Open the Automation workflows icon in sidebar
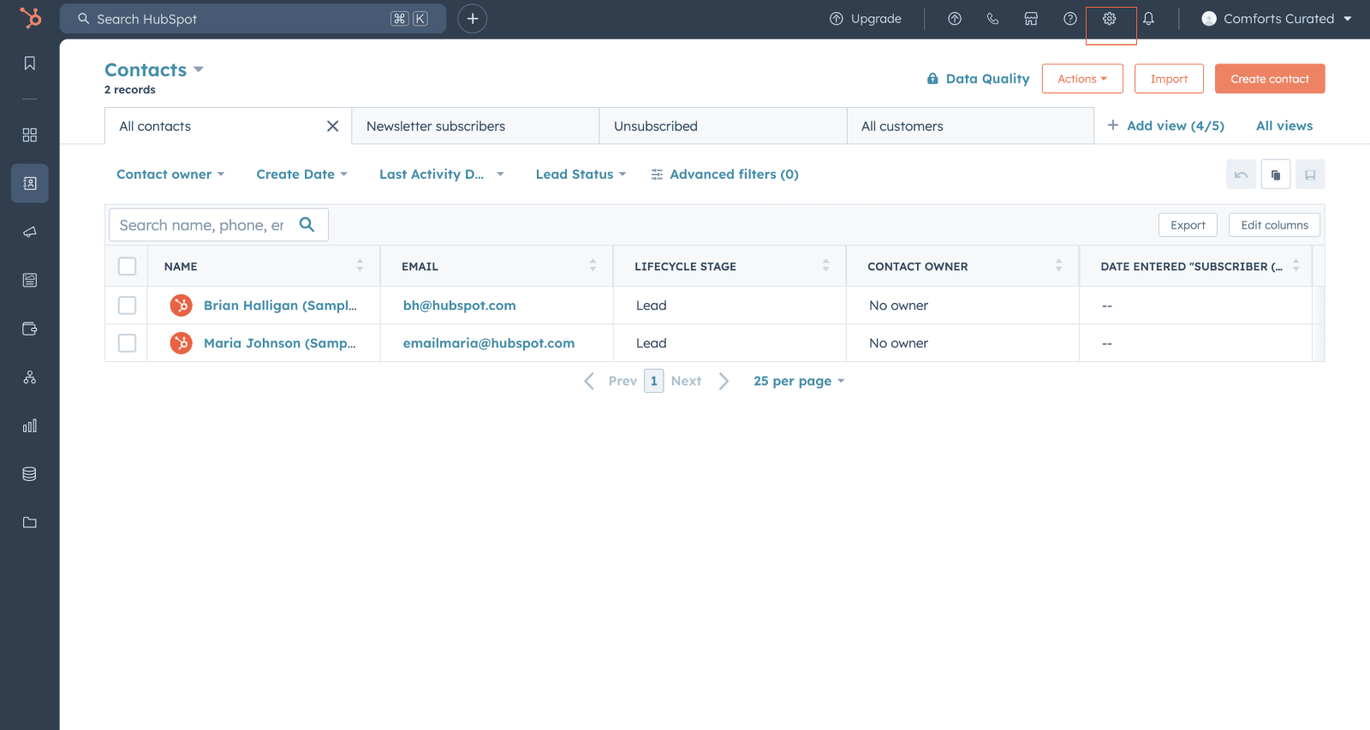The height and width of the screenshot is (730, 1370). click(x=30, y=377)
